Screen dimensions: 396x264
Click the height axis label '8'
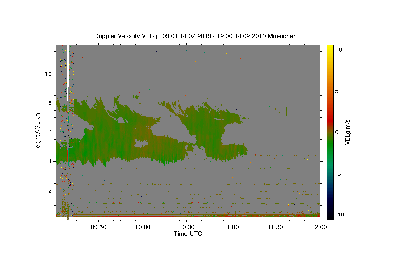[49, 103]
